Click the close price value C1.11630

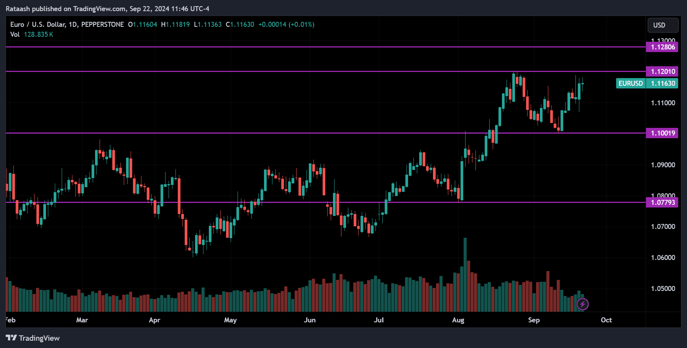pyautogui.click(x=240, y=25)
